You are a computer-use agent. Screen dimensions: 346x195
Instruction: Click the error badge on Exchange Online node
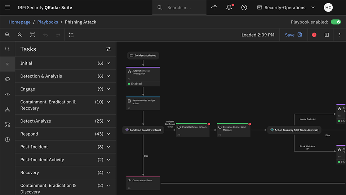click(x=249, y=124)
